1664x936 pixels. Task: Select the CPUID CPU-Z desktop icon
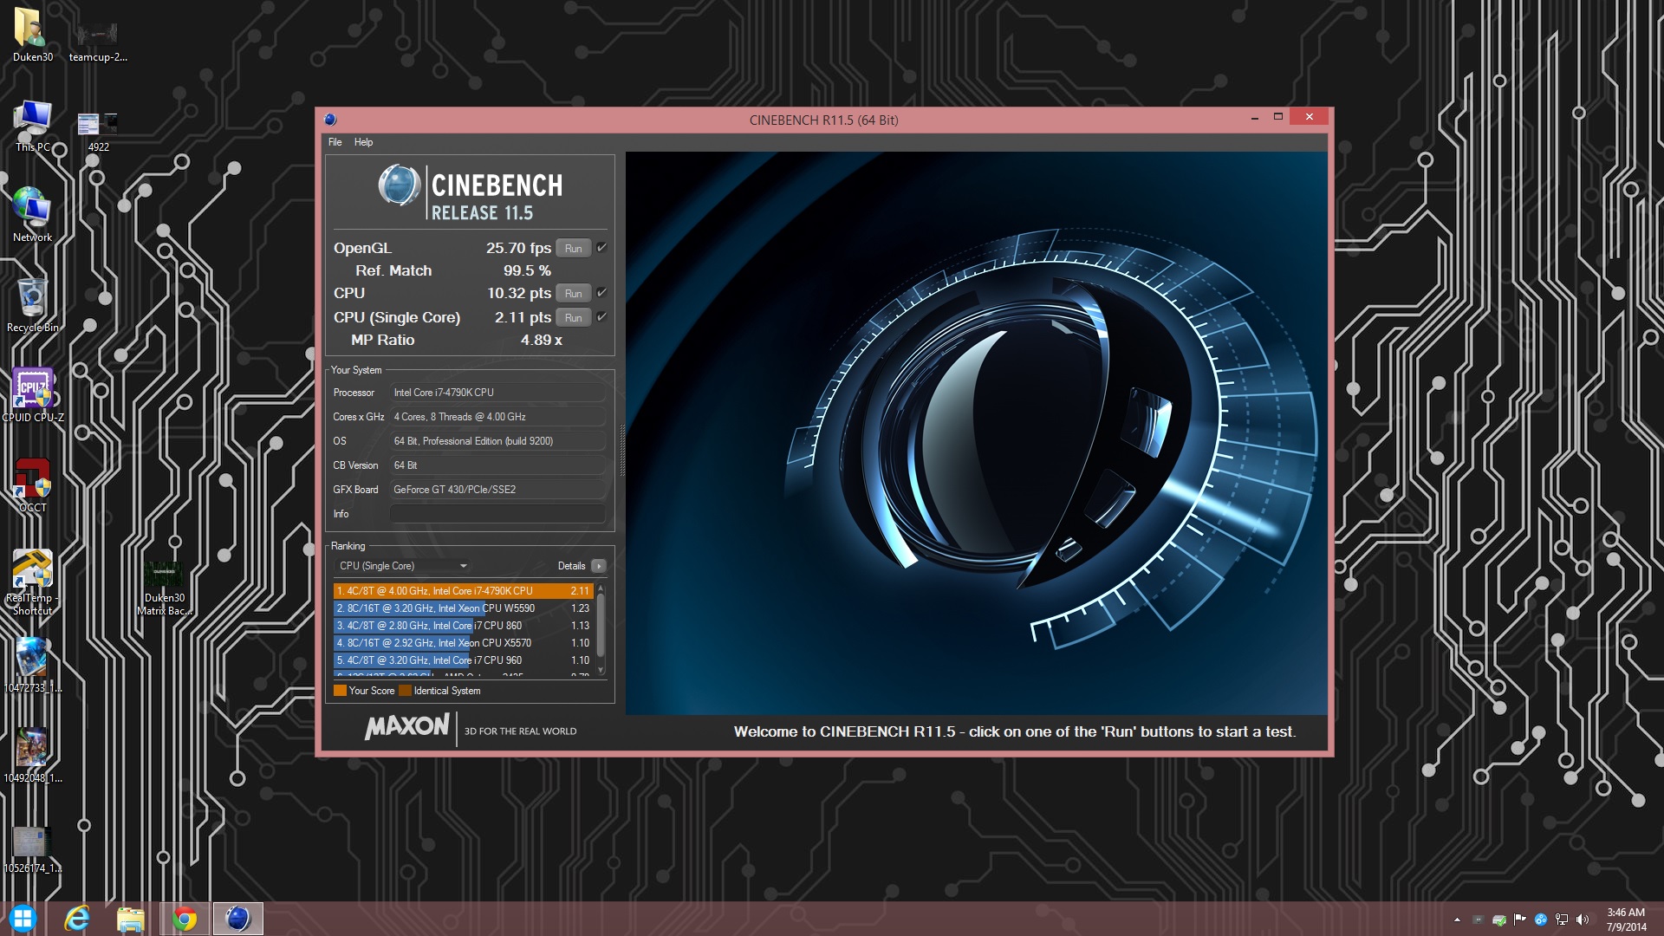33,395
